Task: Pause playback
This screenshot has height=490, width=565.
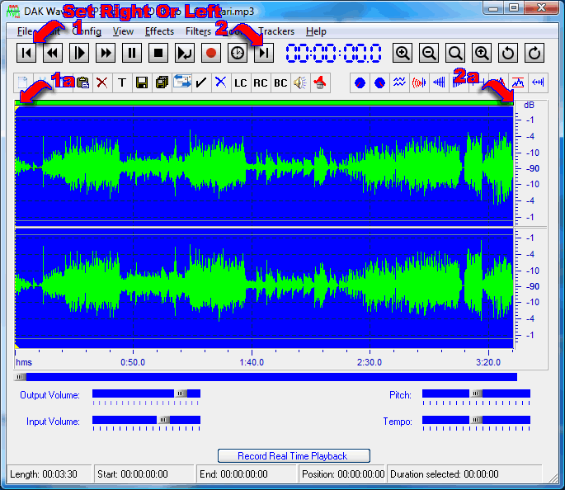Action: tap(132, 53)
